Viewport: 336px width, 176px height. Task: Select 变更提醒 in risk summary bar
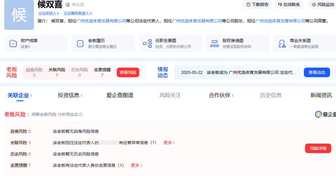[x=102, y=72]
